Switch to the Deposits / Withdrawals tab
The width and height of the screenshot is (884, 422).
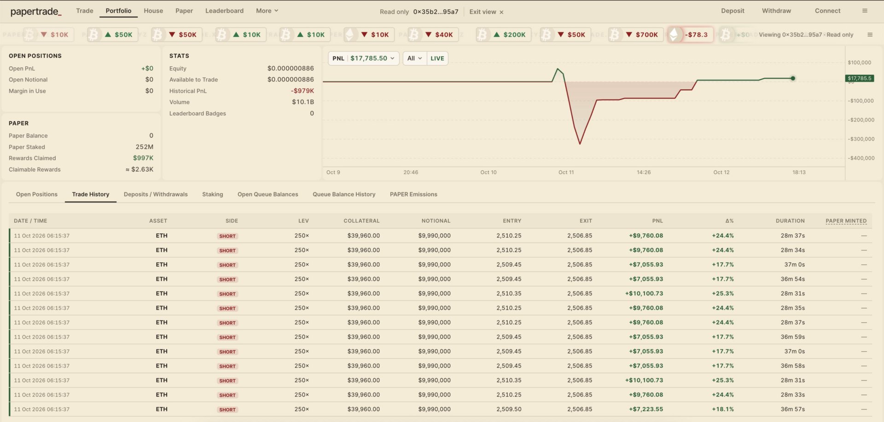coord(156,194)
